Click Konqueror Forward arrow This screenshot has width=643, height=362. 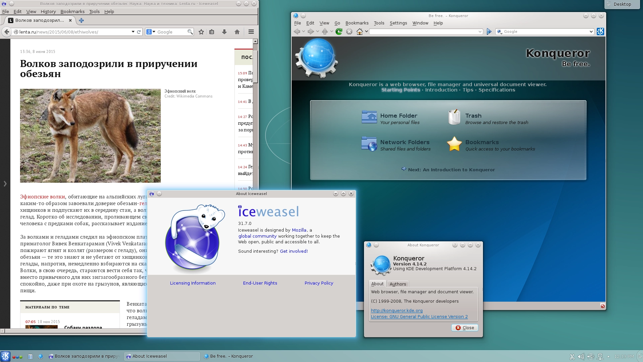tap(311, 32)
